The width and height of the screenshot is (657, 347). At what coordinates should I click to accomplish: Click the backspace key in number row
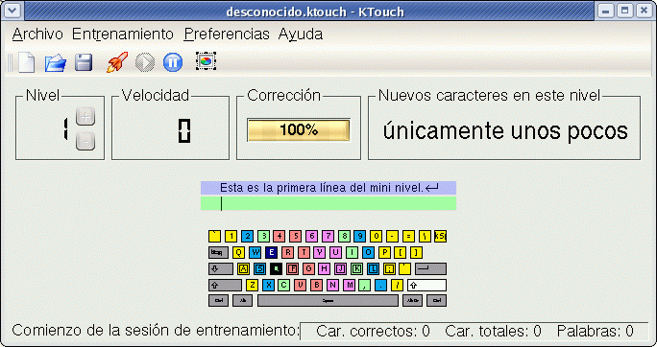pos(440,236)
